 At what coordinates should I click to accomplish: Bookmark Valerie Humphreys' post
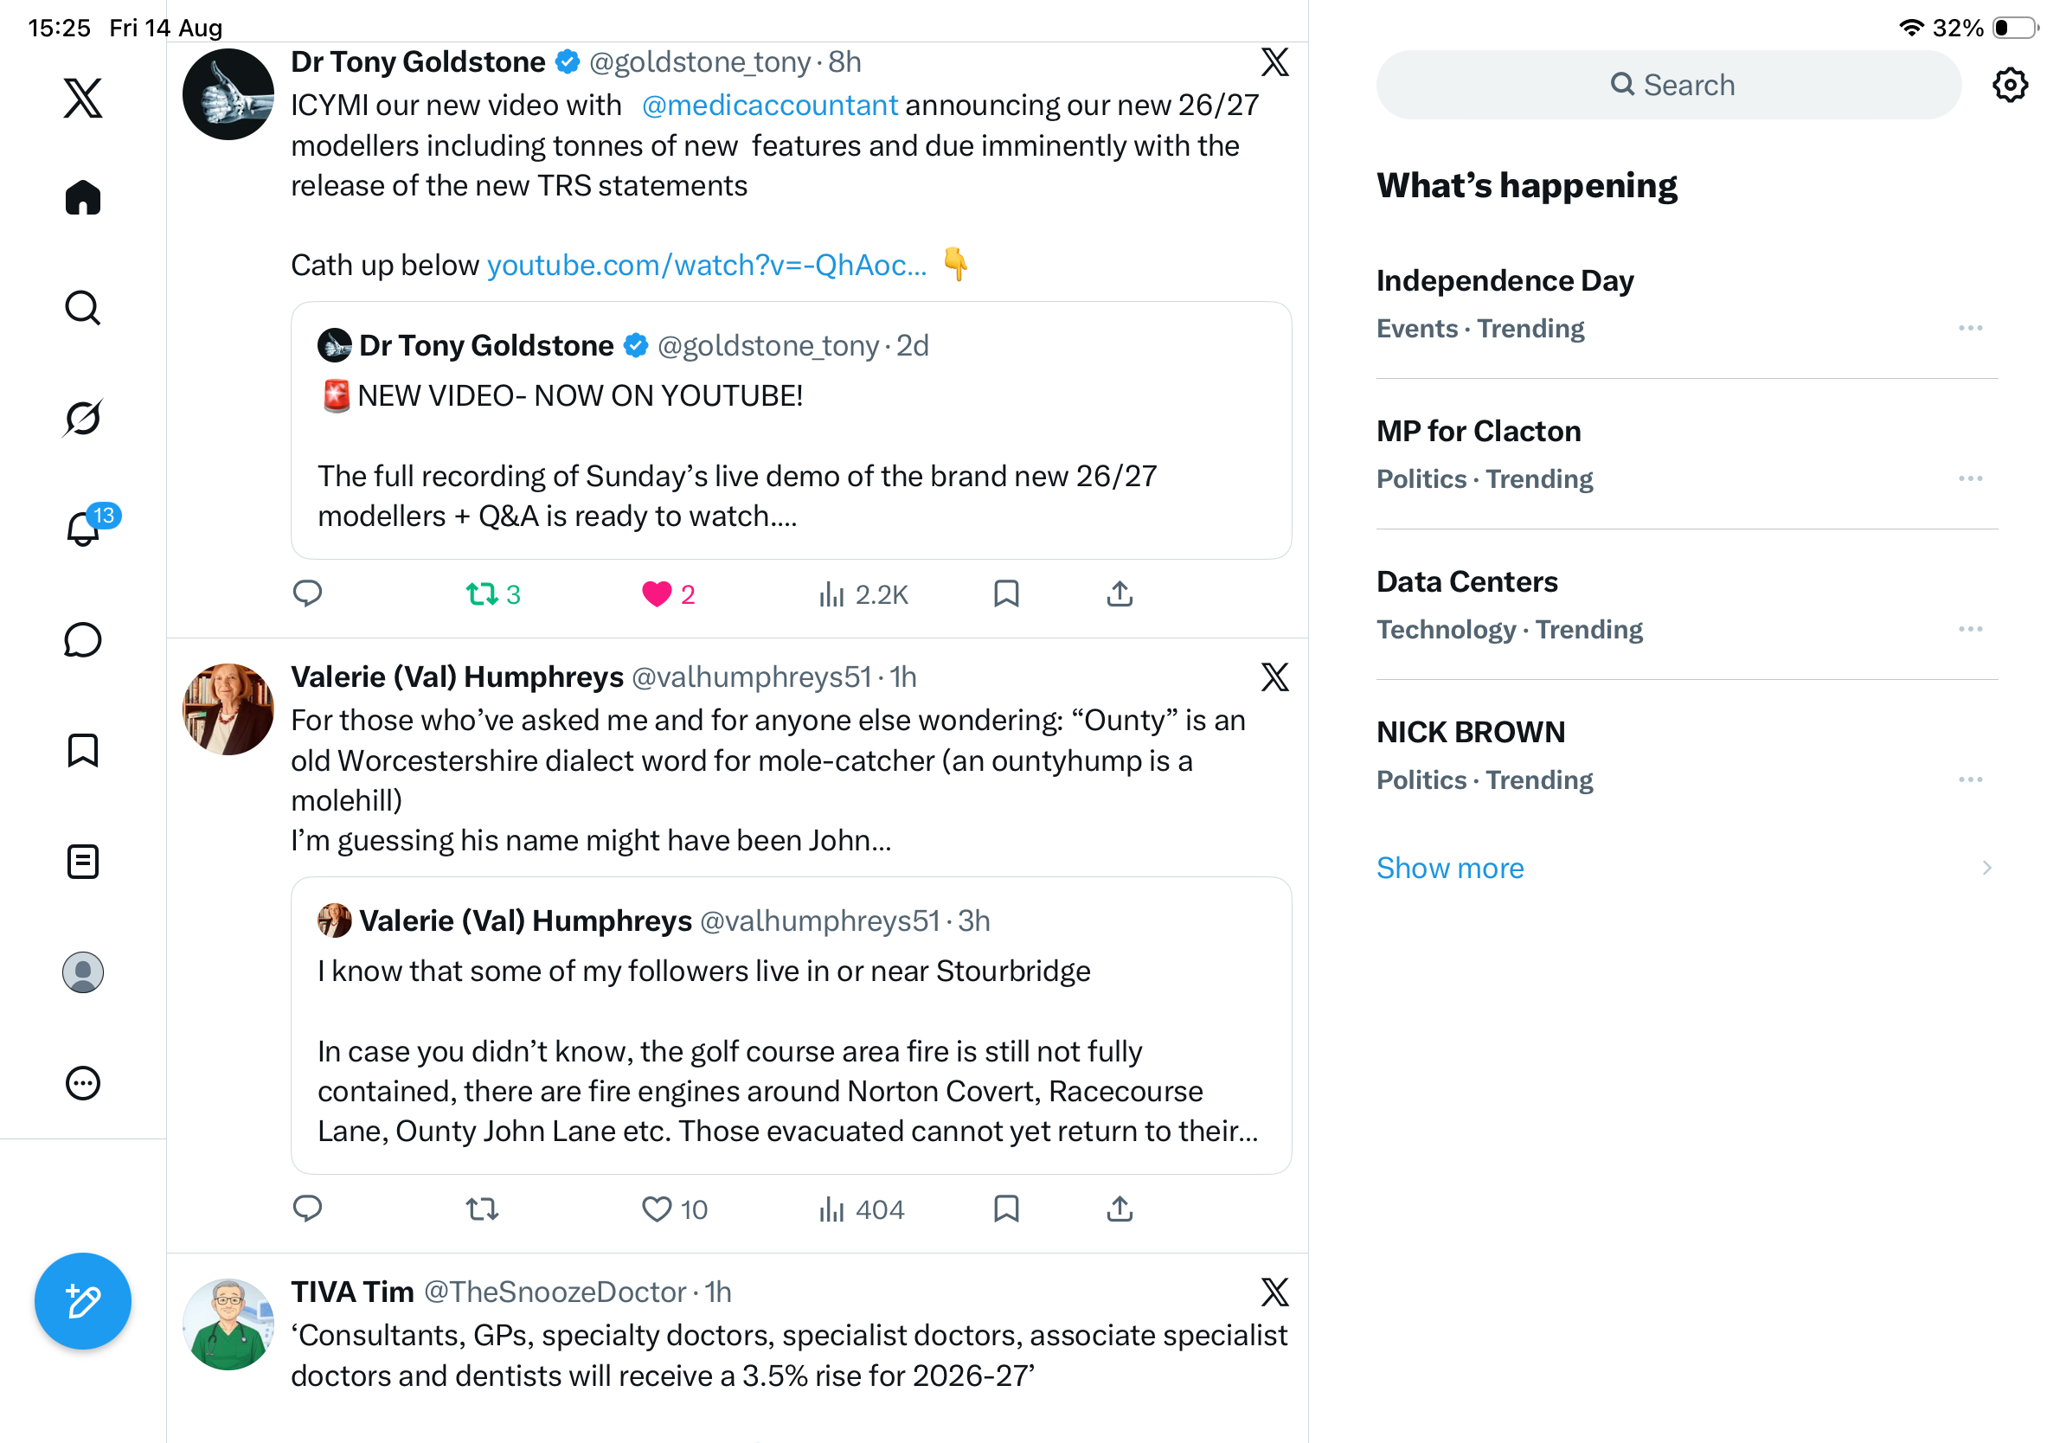click(1006, 1209)
